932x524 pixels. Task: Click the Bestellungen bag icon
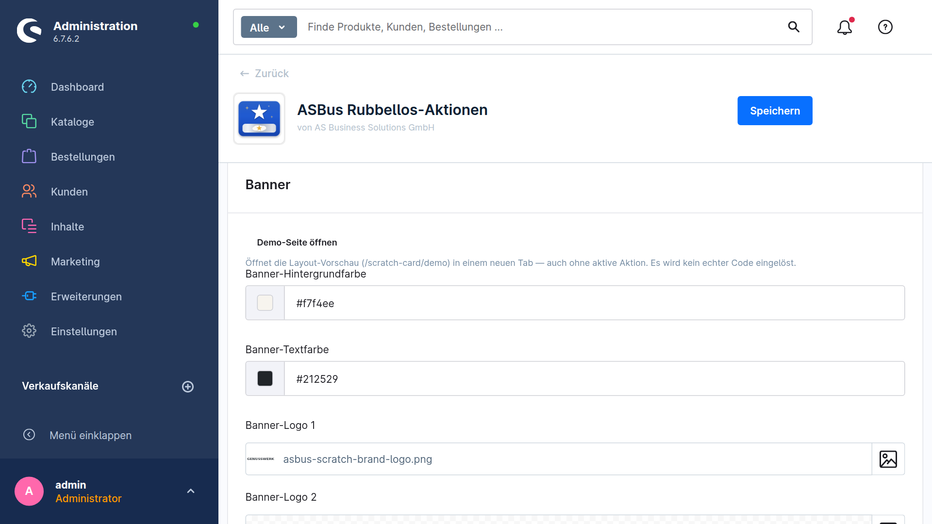[29, 156]
